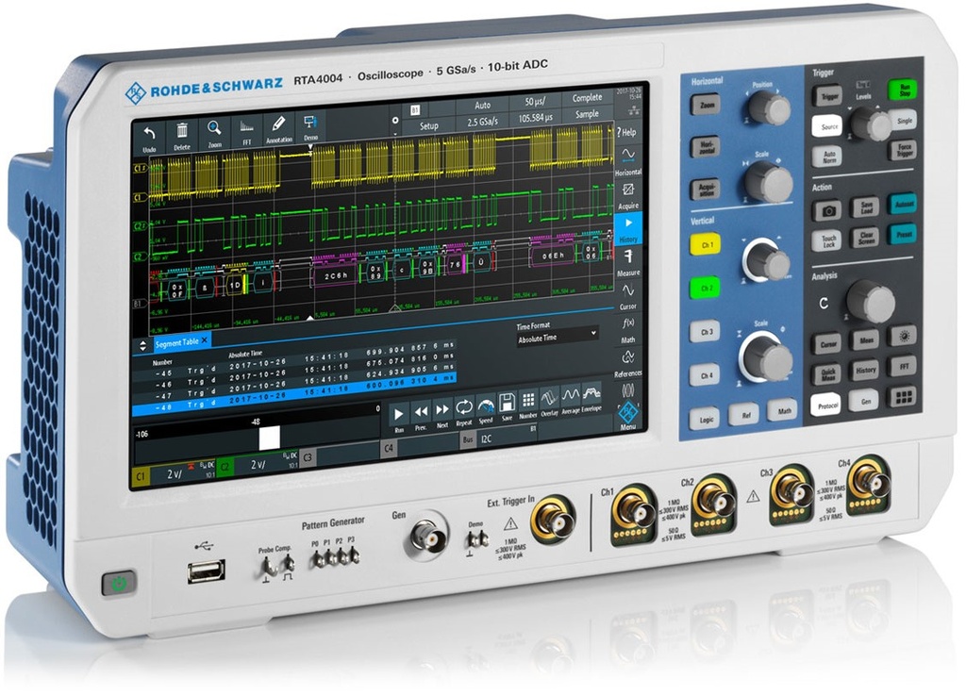The width and height of the screenshot is (966, 695).
Task: Toggle the yellow Ch 1 hardware button
Action: point(706,244)
